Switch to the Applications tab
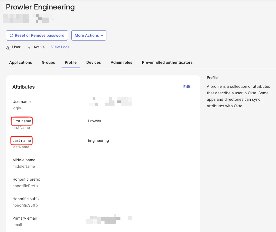Image resolution: width=276 pixels, height=232 pixels. click(20, 62)
